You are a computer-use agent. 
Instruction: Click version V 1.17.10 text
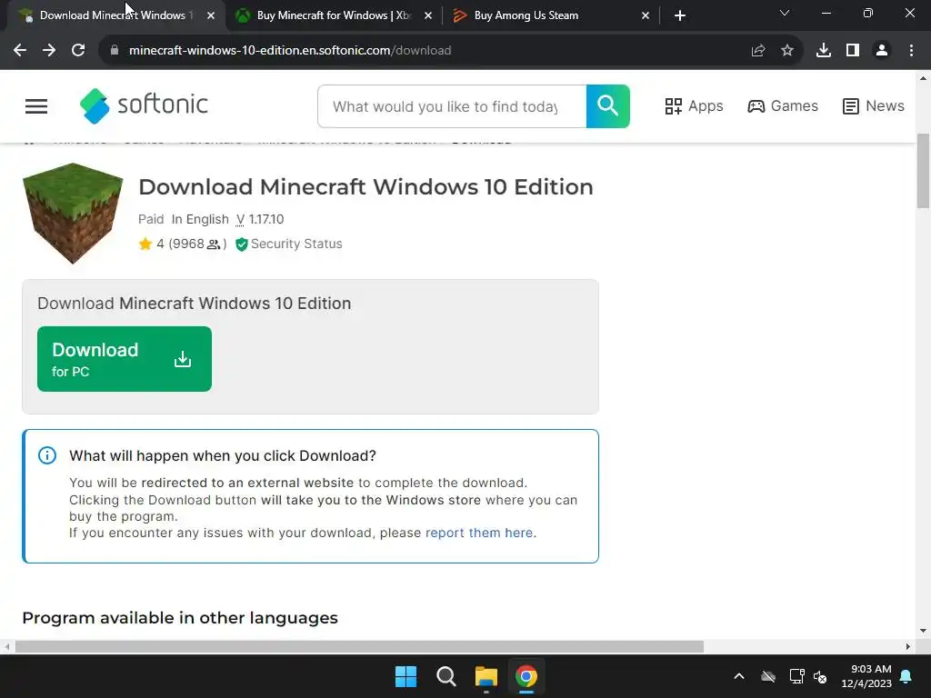[260, 219]
